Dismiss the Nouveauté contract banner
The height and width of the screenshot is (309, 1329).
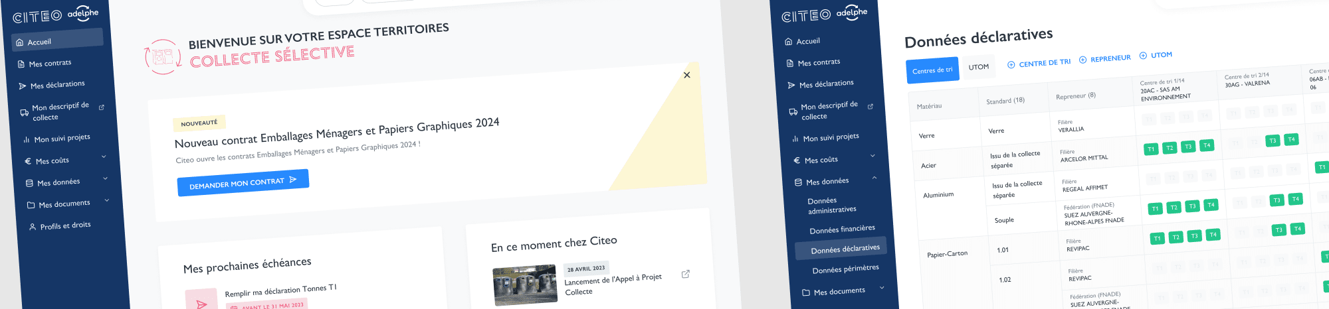click(x=686, y=75)
